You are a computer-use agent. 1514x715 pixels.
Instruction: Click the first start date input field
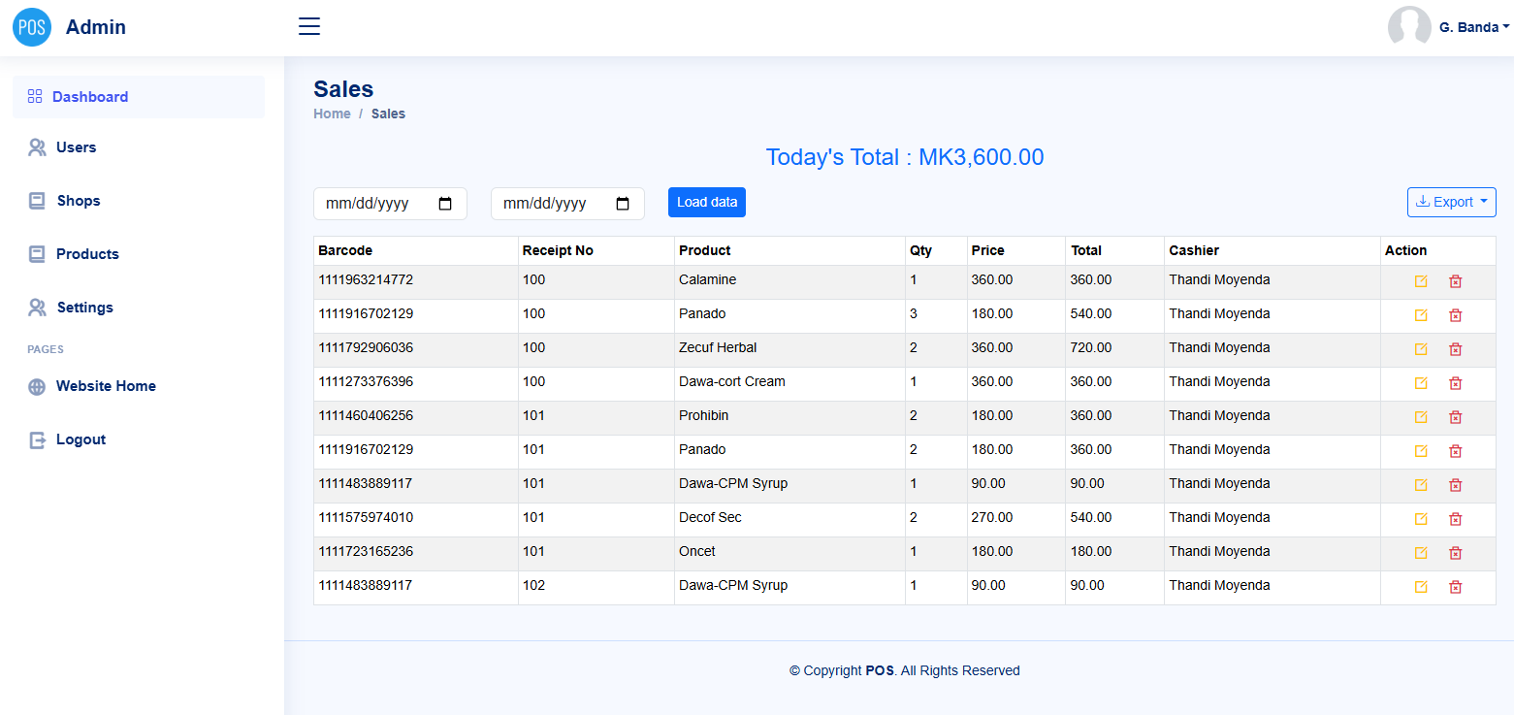[373, 204]
